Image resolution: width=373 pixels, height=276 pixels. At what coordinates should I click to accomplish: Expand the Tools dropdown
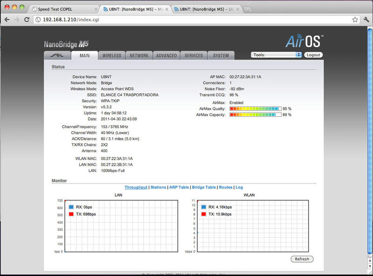276,55
